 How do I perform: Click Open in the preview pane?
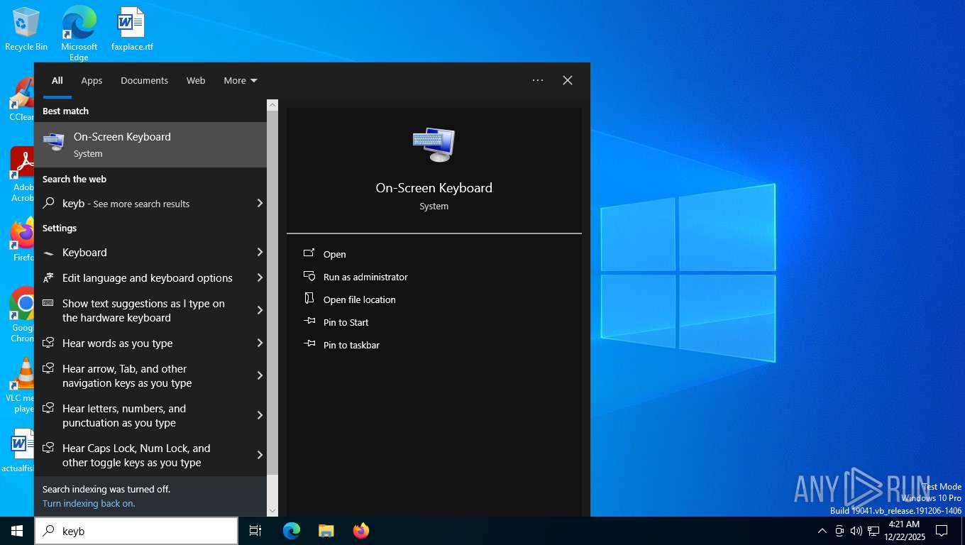[334, 254]
